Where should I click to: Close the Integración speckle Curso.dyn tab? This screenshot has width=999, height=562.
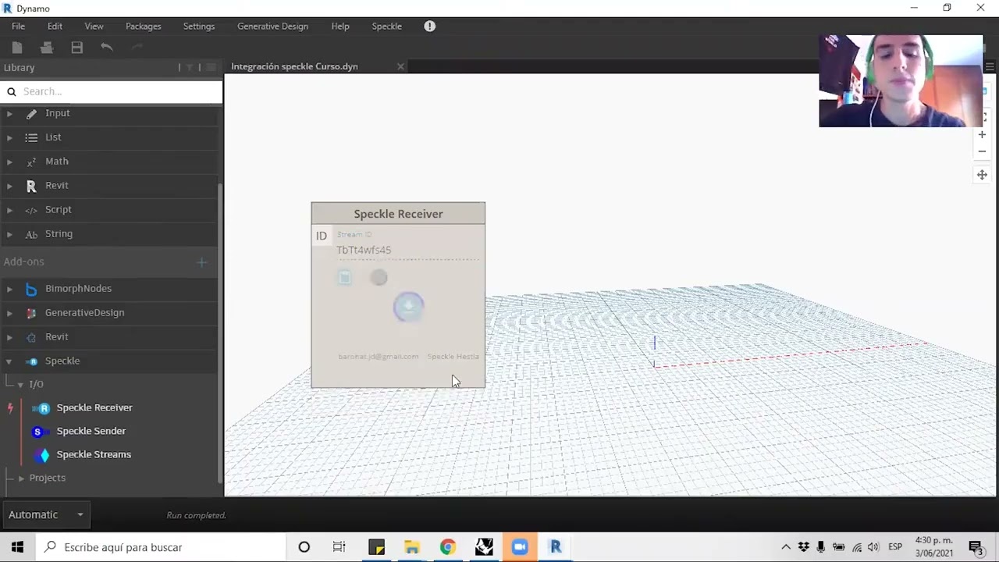pos(400,66)
